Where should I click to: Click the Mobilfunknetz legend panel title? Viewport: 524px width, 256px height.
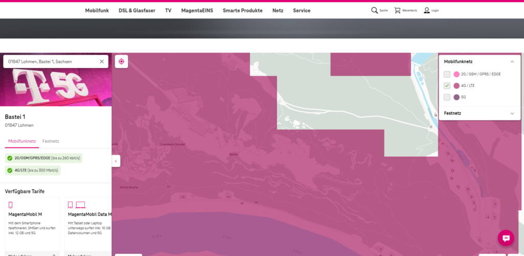click(458, 61)
